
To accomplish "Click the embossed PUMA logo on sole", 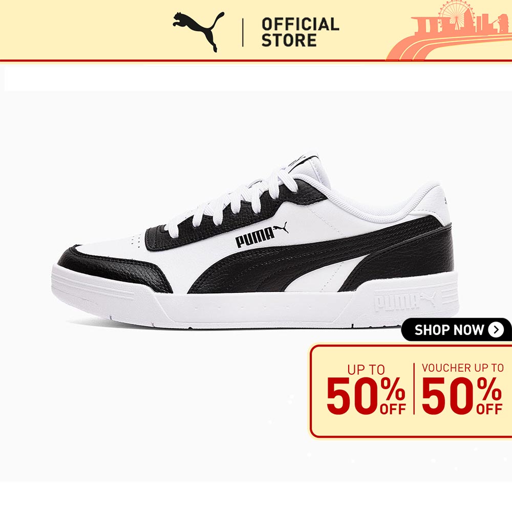I will (x=405, y=301).
